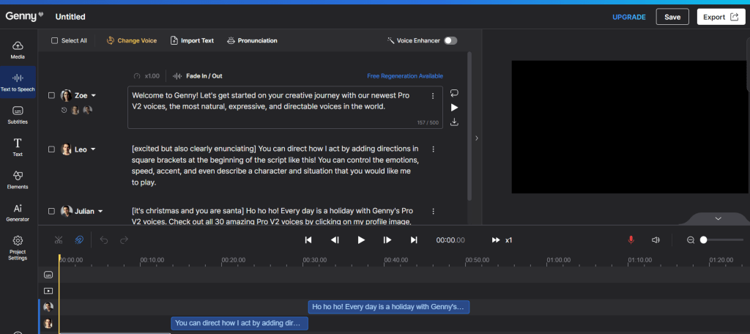
Task: Open the Text sidebar tool
Action: click(x=18, y=147)
